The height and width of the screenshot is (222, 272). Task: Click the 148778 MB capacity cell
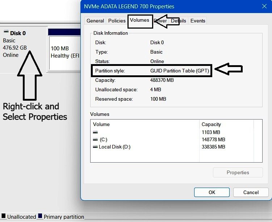213,139
